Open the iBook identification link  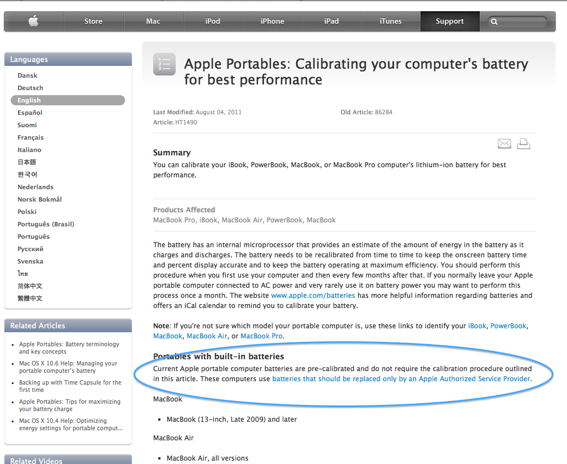[x=477, y=326]
